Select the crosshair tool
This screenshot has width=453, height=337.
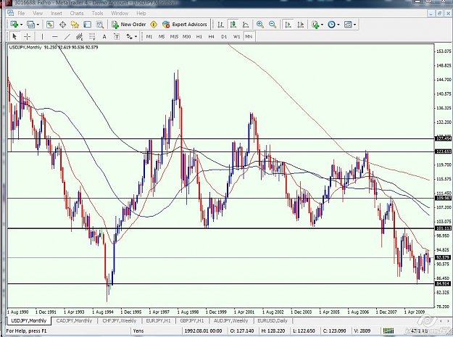(27, 37)
